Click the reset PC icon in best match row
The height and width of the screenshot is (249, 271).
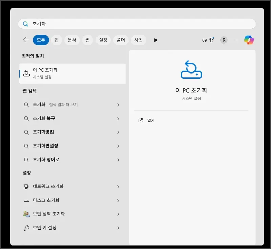(26, 74)
